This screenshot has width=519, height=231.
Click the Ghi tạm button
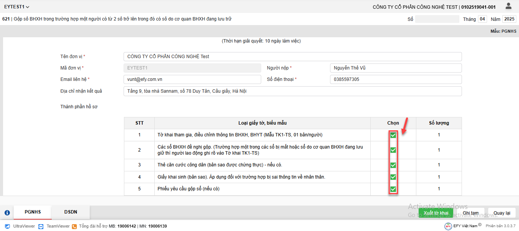(x=470, y=213)
